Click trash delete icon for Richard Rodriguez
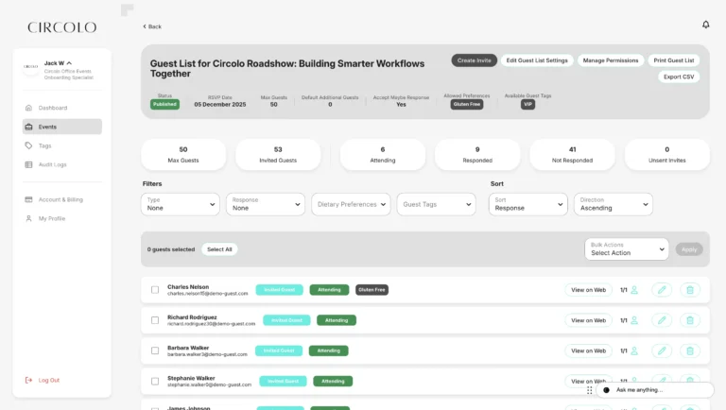 [x=690, y=320]
